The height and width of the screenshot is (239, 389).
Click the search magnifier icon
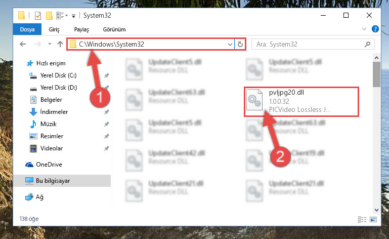click(x=367, y=44)
